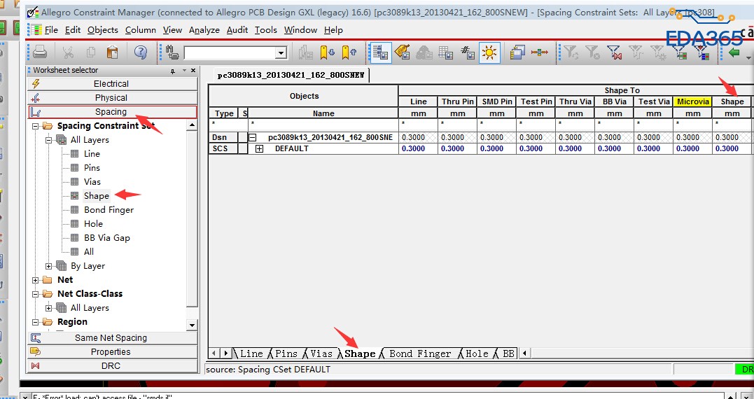Toggle the sun-shaped analysis mode icon
Image resolution: width=754 pixels, height=399 pixels.
coord(489,52)
